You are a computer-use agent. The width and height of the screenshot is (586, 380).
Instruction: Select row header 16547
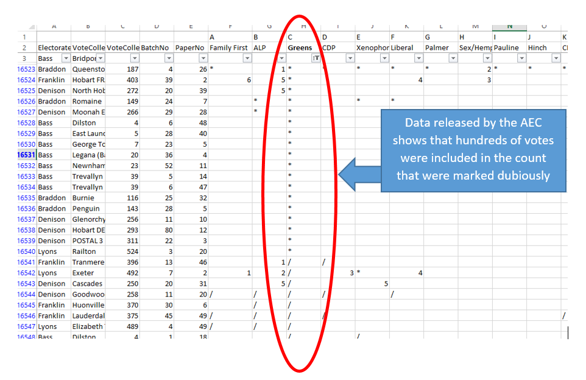pyautogui.click(x=26, y=326)
